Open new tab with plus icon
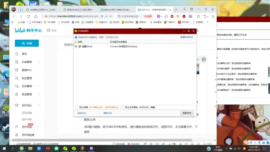This screenshot has height=152, width=270. coord(176,10)
